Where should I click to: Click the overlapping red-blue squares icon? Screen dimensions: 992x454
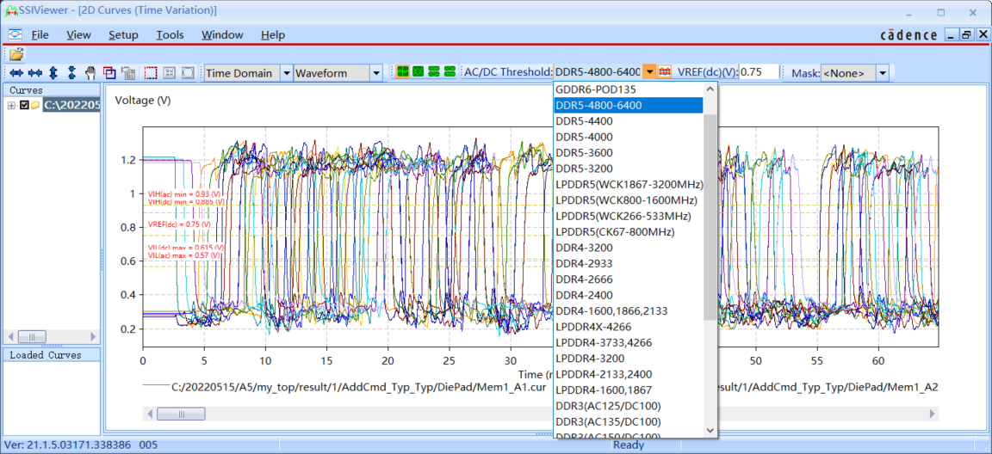(108, 73)
